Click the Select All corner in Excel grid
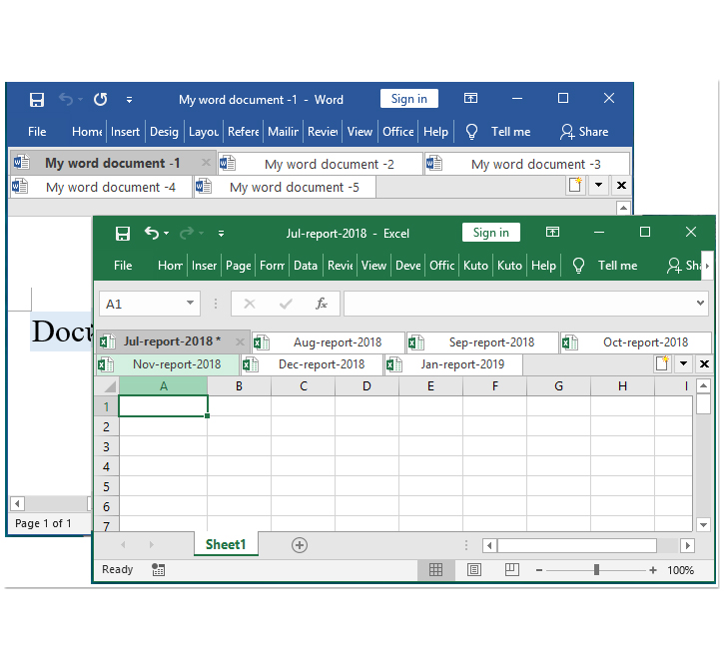This screenshot has width=724, height=669. 107,386
